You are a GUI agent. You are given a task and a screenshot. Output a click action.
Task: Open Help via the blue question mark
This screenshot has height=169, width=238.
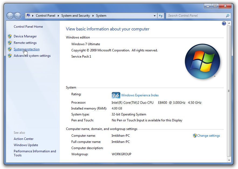[224, 23]
